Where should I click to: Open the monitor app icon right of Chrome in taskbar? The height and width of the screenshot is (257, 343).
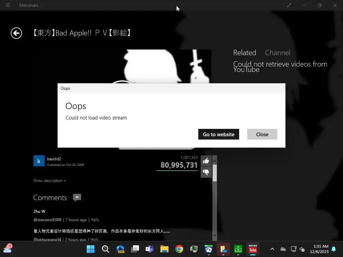pyautogui.click(x=194, y=249)
